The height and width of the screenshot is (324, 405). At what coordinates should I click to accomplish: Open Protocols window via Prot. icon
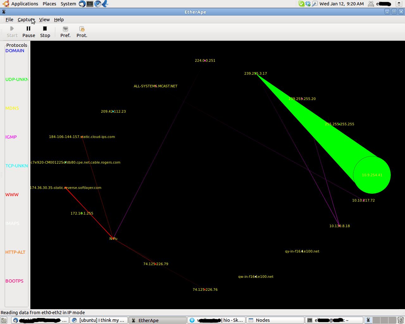82,32
